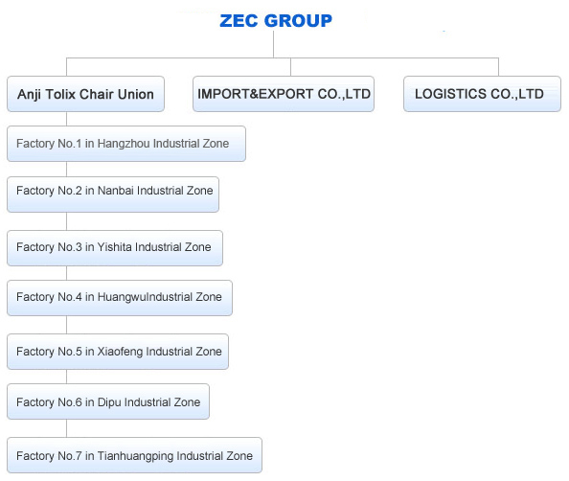
Task: Click the word ZEC in the heading
Action: point(239,21)
